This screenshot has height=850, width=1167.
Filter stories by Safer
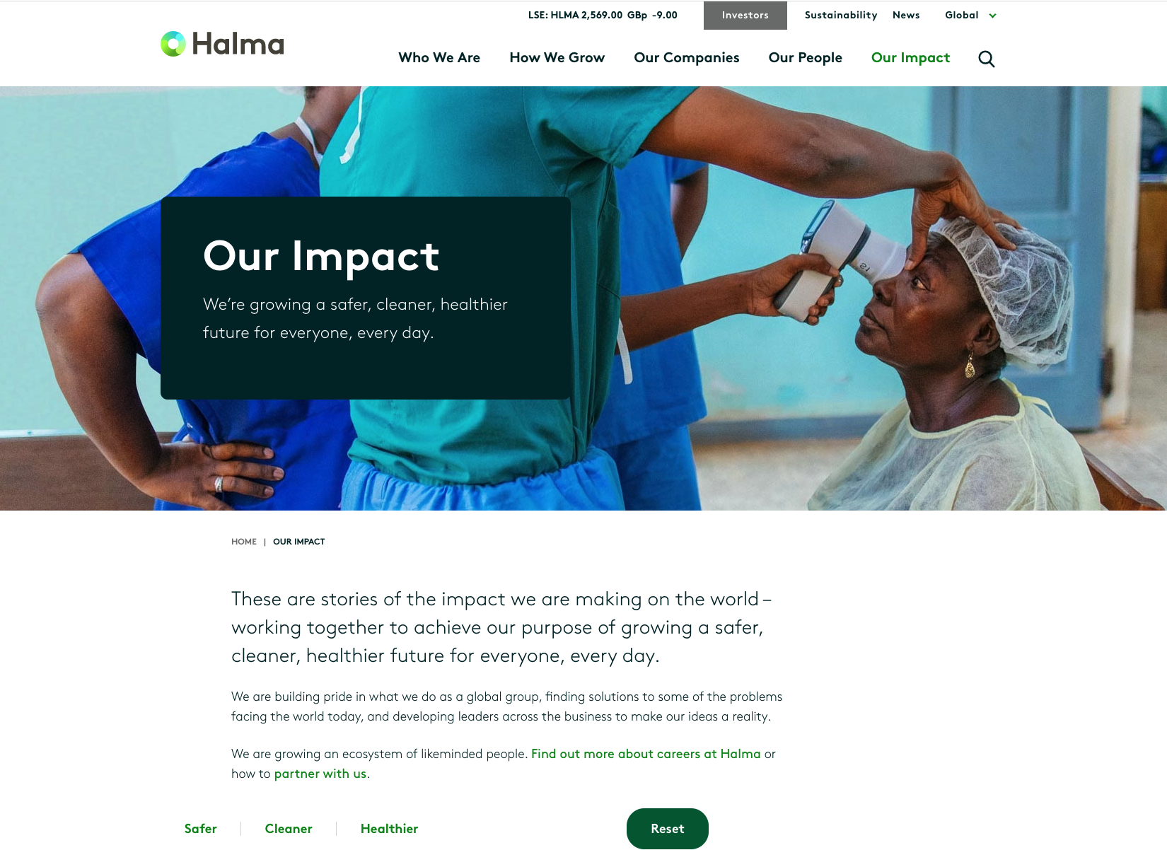point(200,829)
